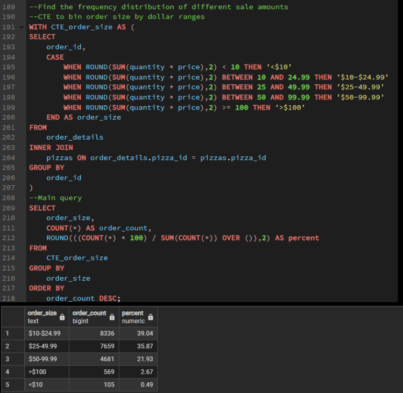
Task: Select result row number 2
Action: pos(8,346)
